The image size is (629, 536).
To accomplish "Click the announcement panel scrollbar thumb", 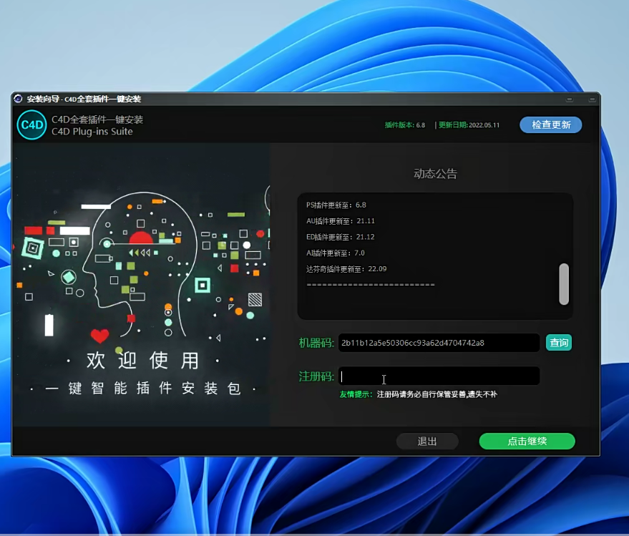I will [x=564, y=284].
